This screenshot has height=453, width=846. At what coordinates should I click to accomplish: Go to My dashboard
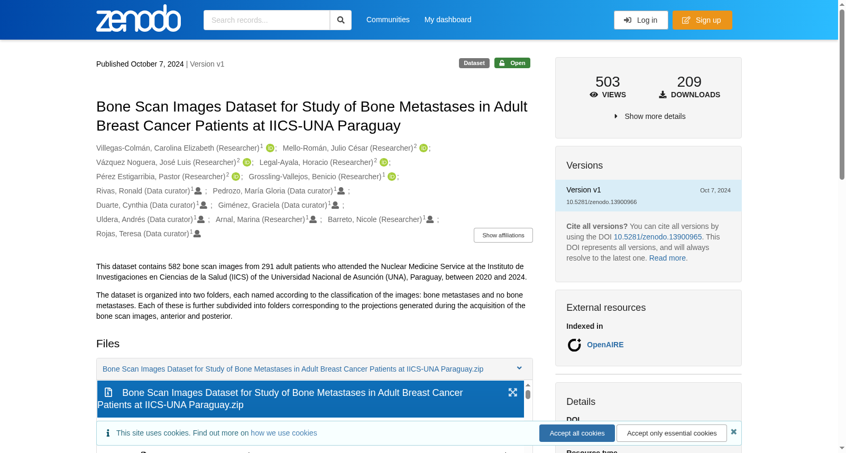[448, 20]
